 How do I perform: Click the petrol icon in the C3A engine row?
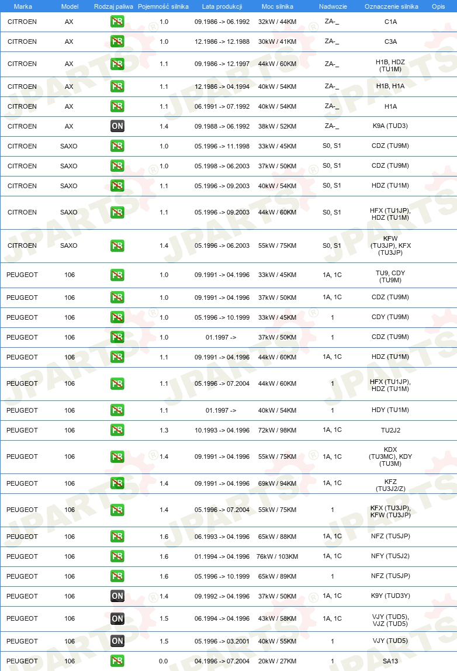[x=117, y=41]
